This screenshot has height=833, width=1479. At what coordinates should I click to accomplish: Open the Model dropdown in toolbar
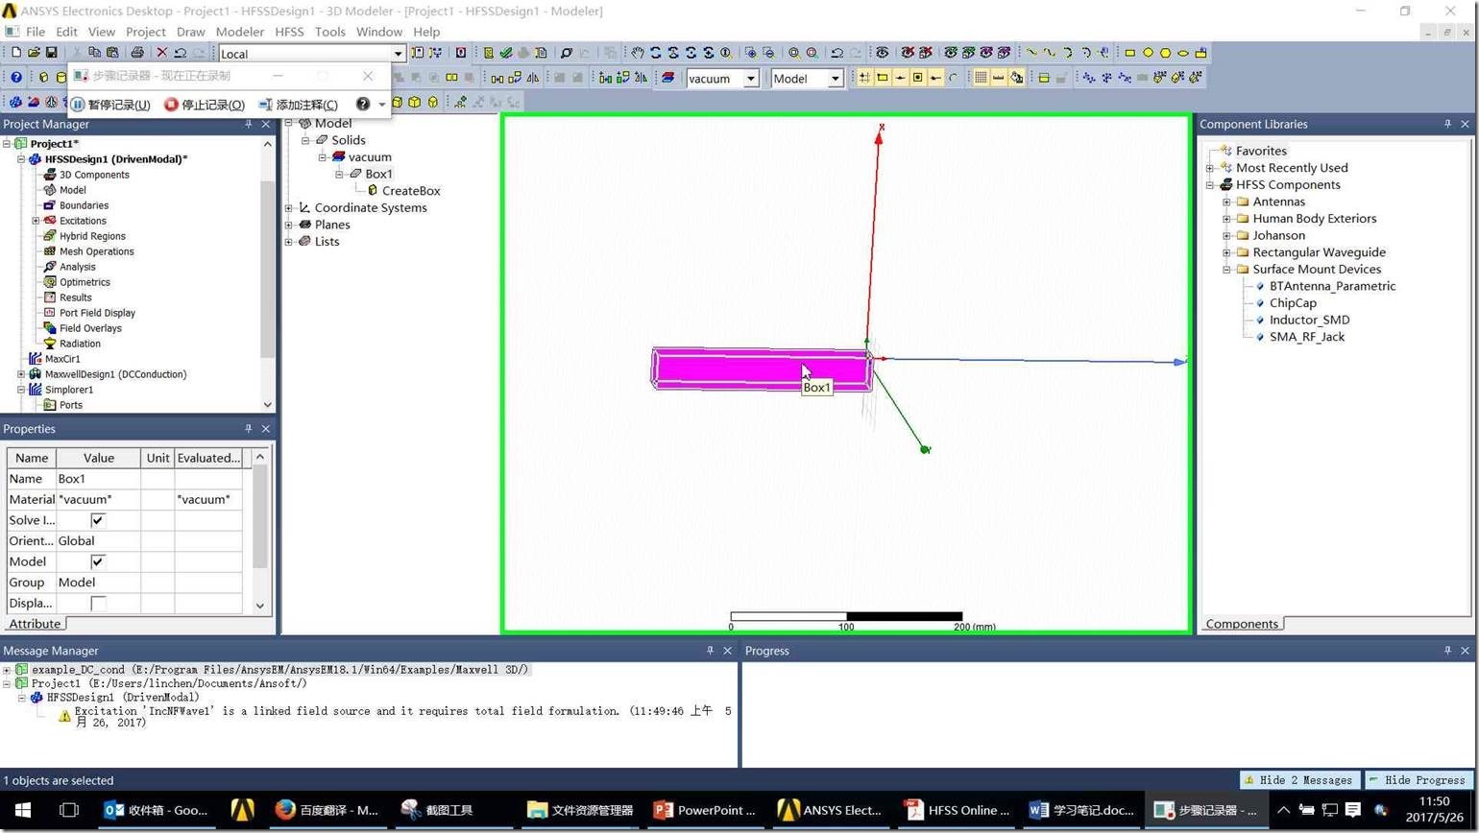(835, 79)
